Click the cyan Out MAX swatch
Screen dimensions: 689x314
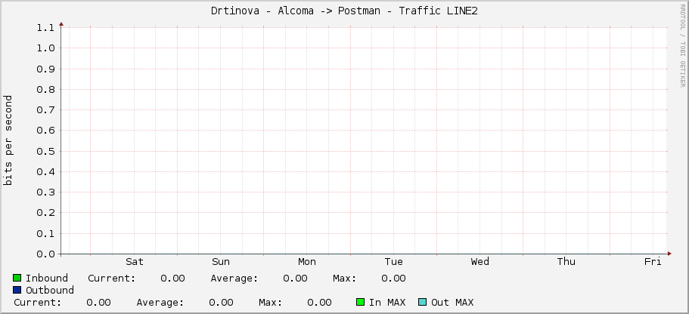click(x=422, y=302)
